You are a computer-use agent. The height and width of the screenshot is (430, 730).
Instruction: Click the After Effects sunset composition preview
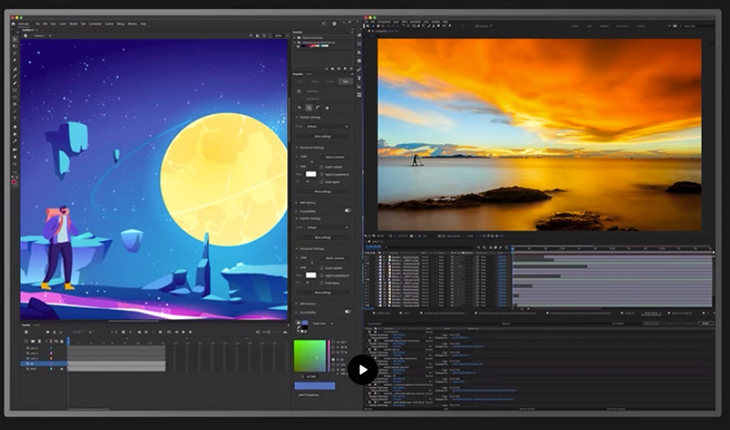540,135
